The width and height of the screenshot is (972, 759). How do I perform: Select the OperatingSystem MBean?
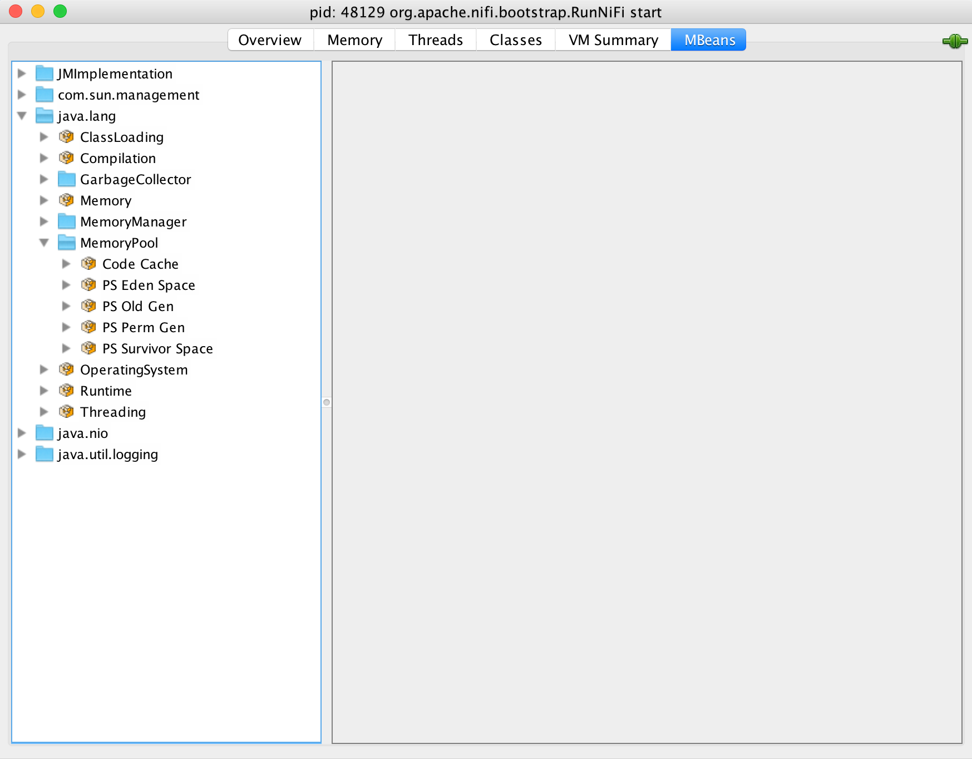(x=134, y=369)
